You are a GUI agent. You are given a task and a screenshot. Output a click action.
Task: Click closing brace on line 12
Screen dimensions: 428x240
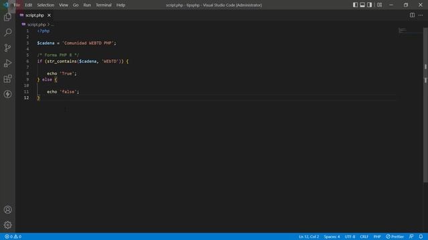[39, 98]
